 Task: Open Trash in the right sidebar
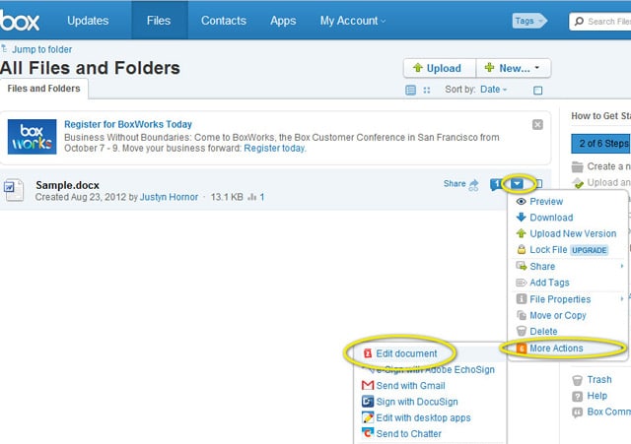pos(598,379)
